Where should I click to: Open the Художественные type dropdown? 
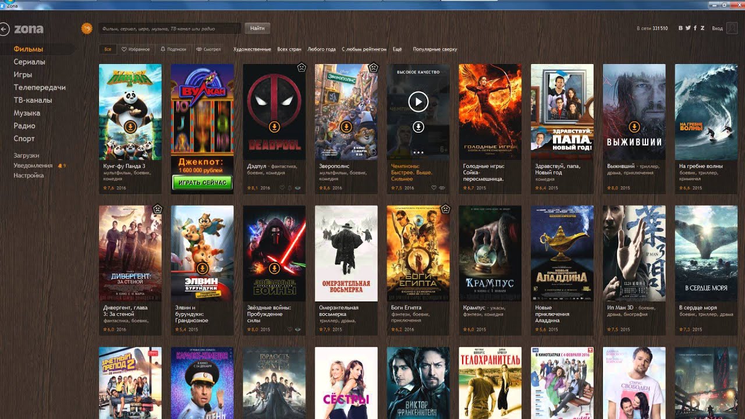coord(252,49)
